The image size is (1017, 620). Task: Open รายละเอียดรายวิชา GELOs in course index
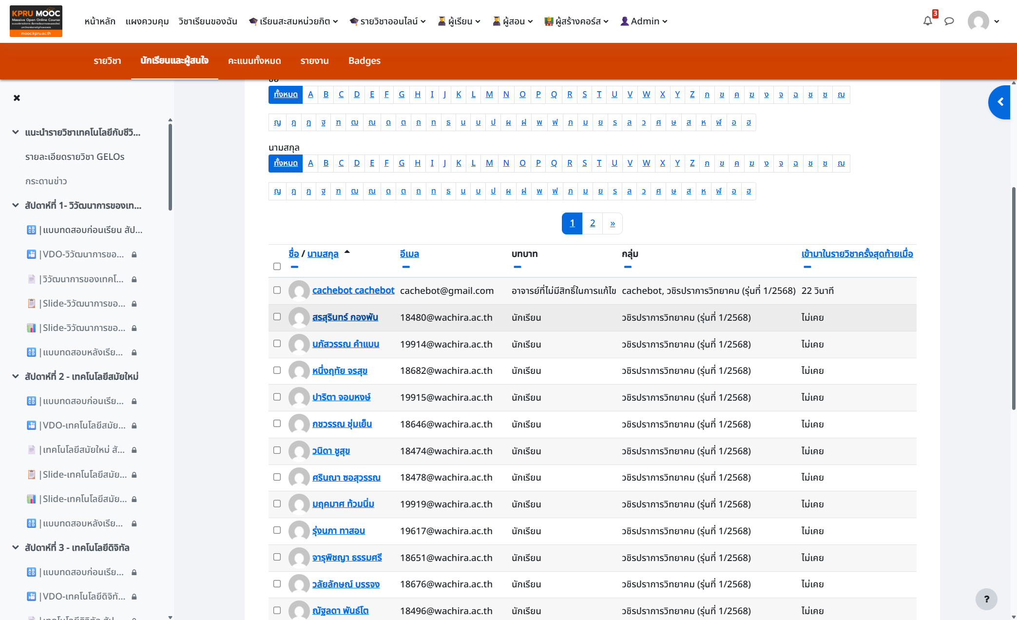point(75,156)
